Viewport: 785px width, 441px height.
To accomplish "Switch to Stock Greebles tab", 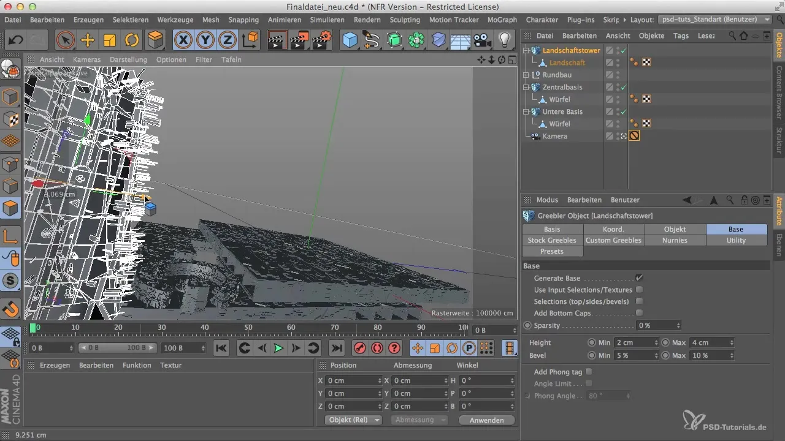I will (x=552, y=240).
